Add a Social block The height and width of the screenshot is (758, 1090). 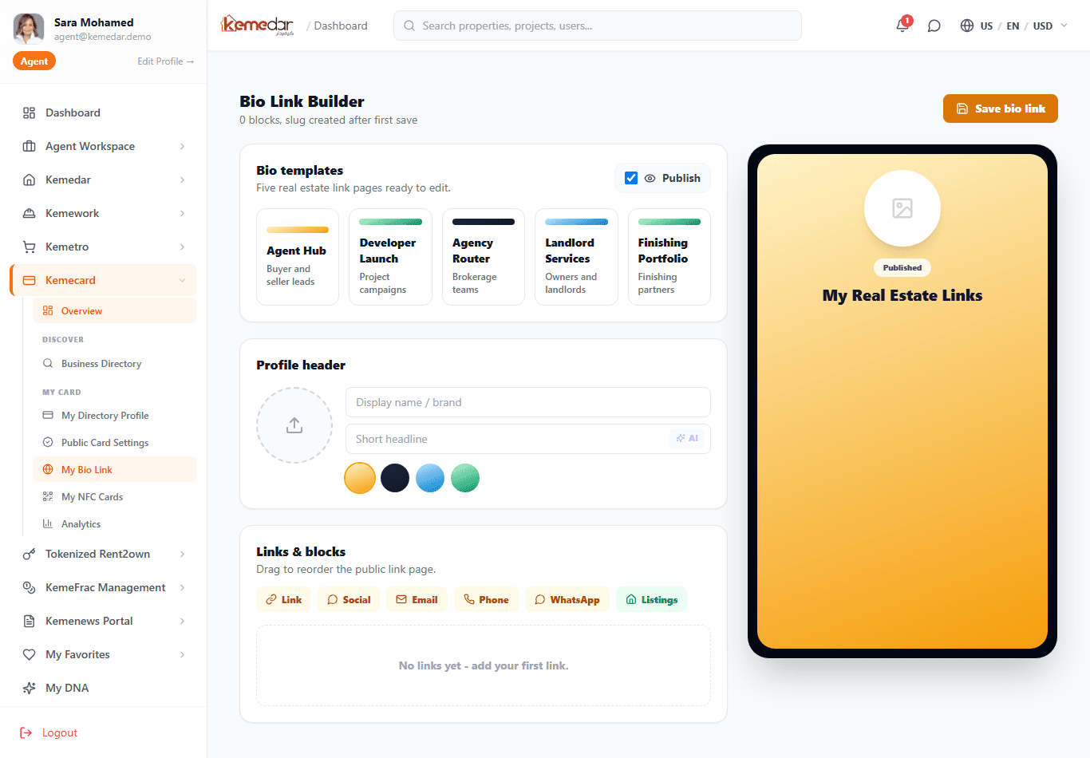pos(349,599)
